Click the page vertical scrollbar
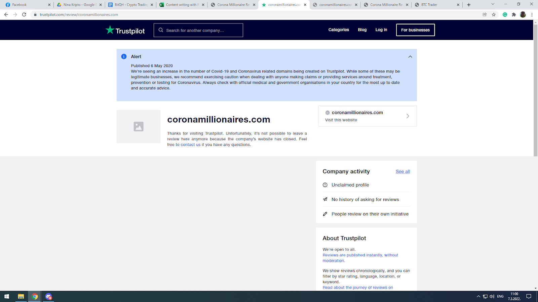 (536, 90)
